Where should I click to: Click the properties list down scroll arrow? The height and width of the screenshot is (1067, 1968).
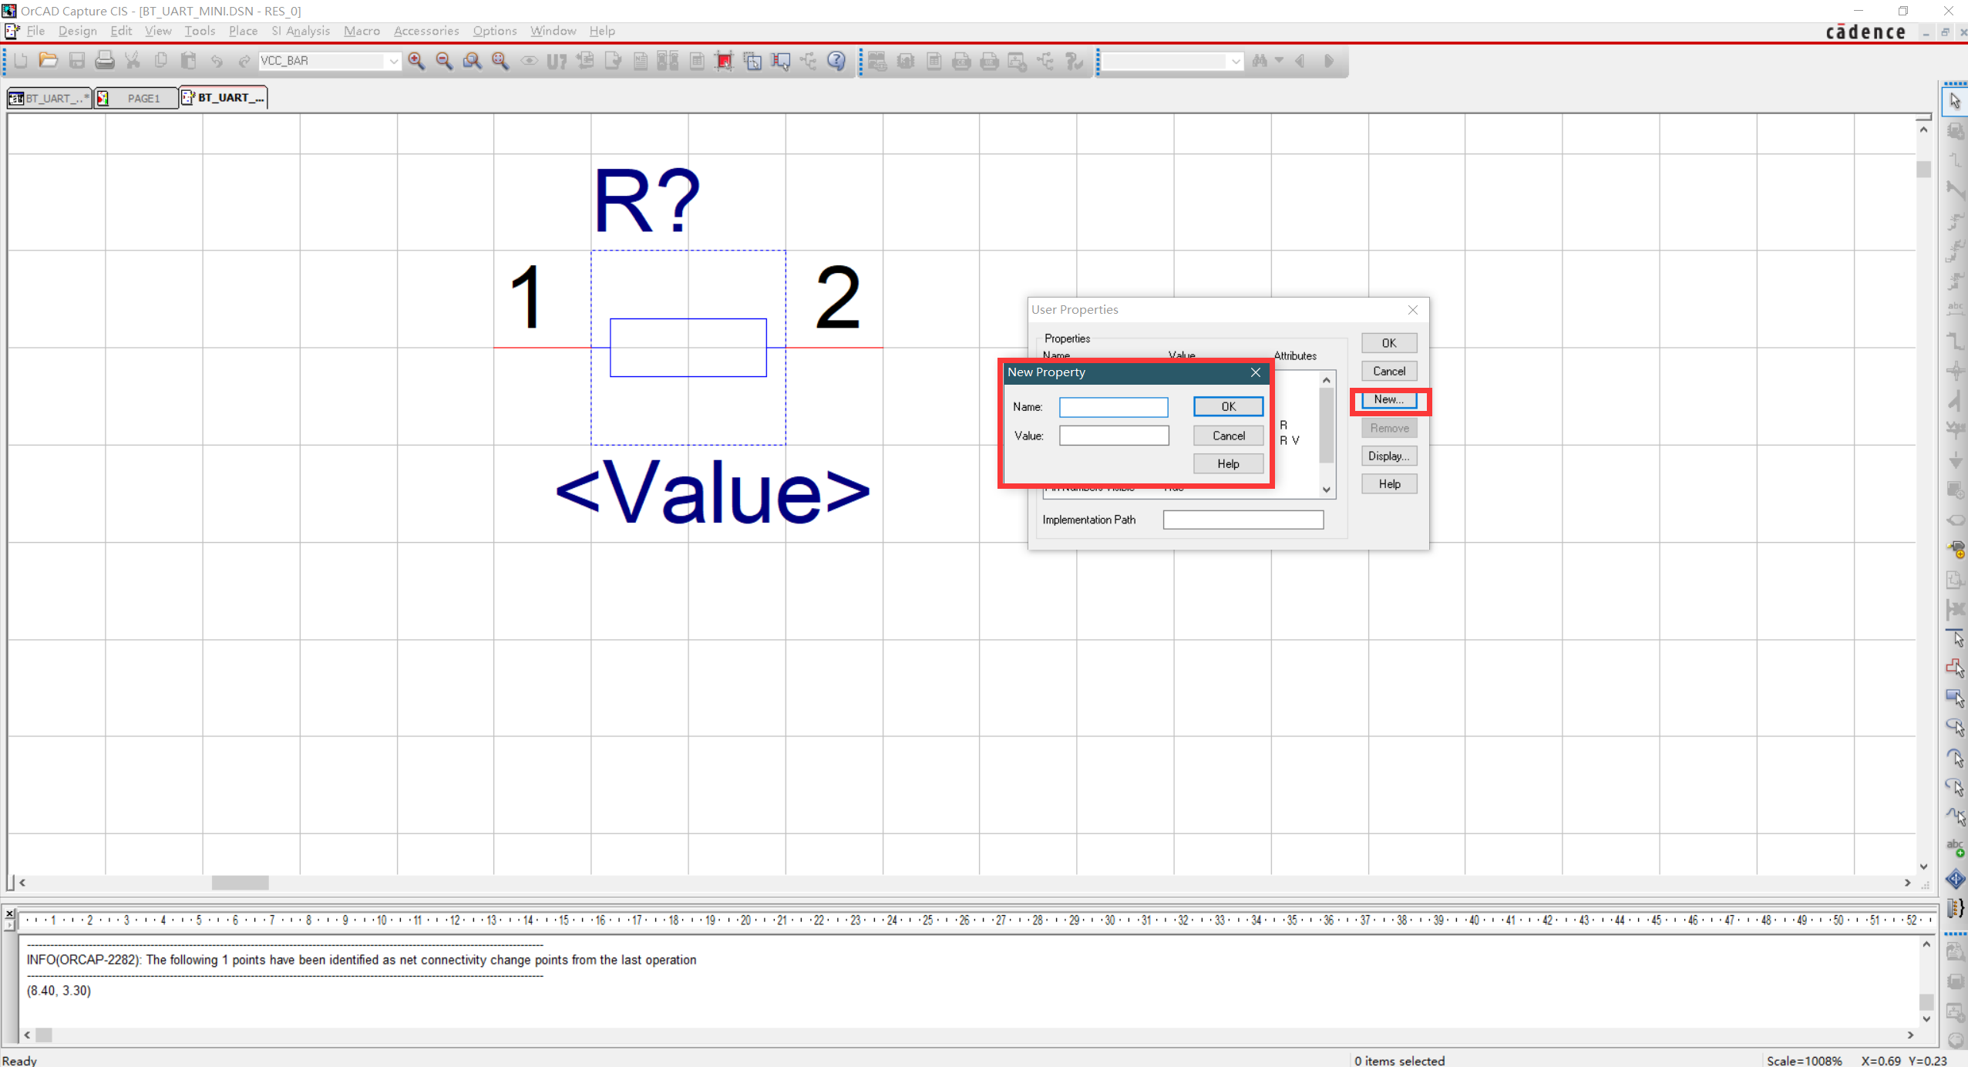point(1326,490)
